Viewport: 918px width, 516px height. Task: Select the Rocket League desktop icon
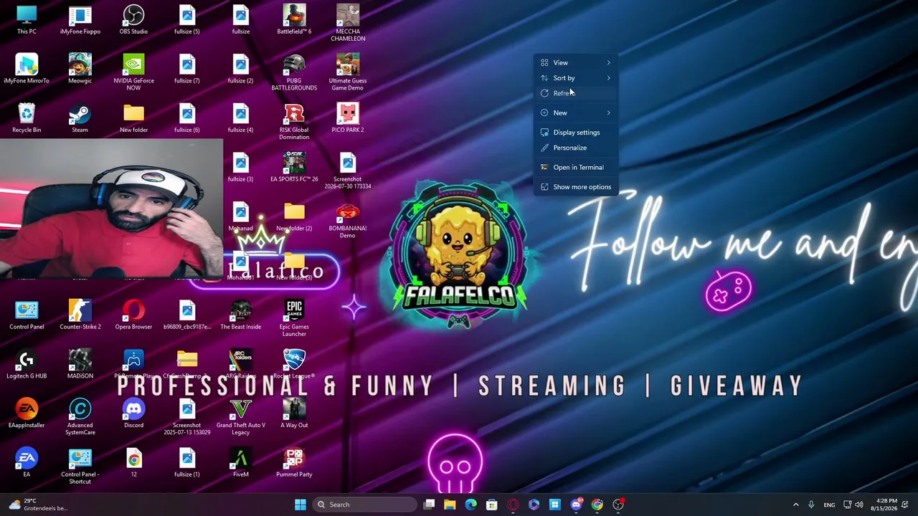click(x=294, y=365)
